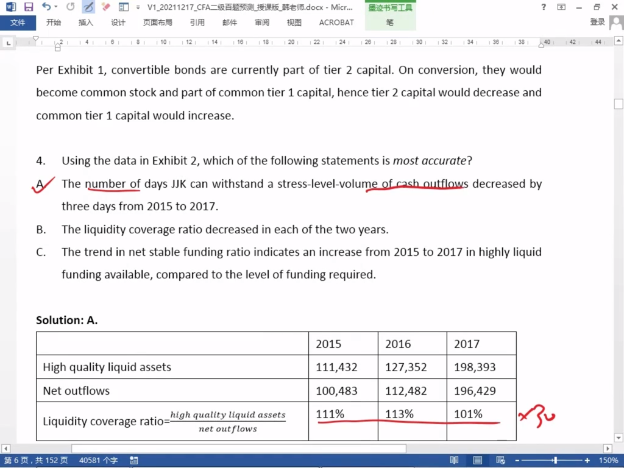Click the Redo icon in title bar
This screenshot has width=624, height=468.
(70, 7)
